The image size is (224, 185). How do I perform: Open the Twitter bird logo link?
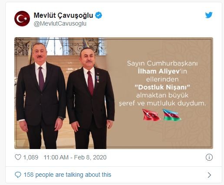(x=209, y=15)
